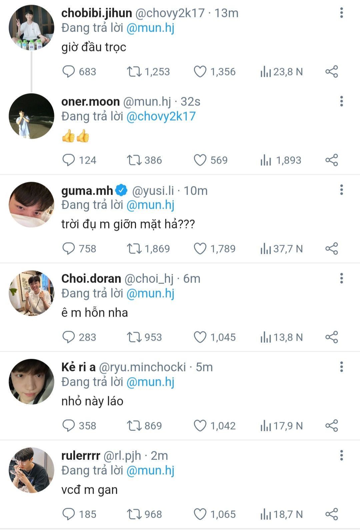Retweet oner.moon's thumbs-up reply
Image resolution: width=360 pixels, height=530 pixels.
(x=134, y=160)
